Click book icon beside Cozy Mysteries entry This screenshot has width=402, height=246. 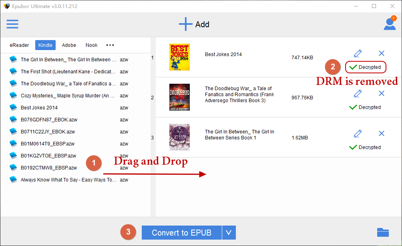13,95
